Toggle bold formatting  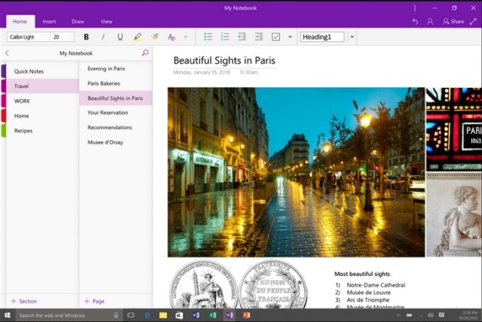point(87,37)
